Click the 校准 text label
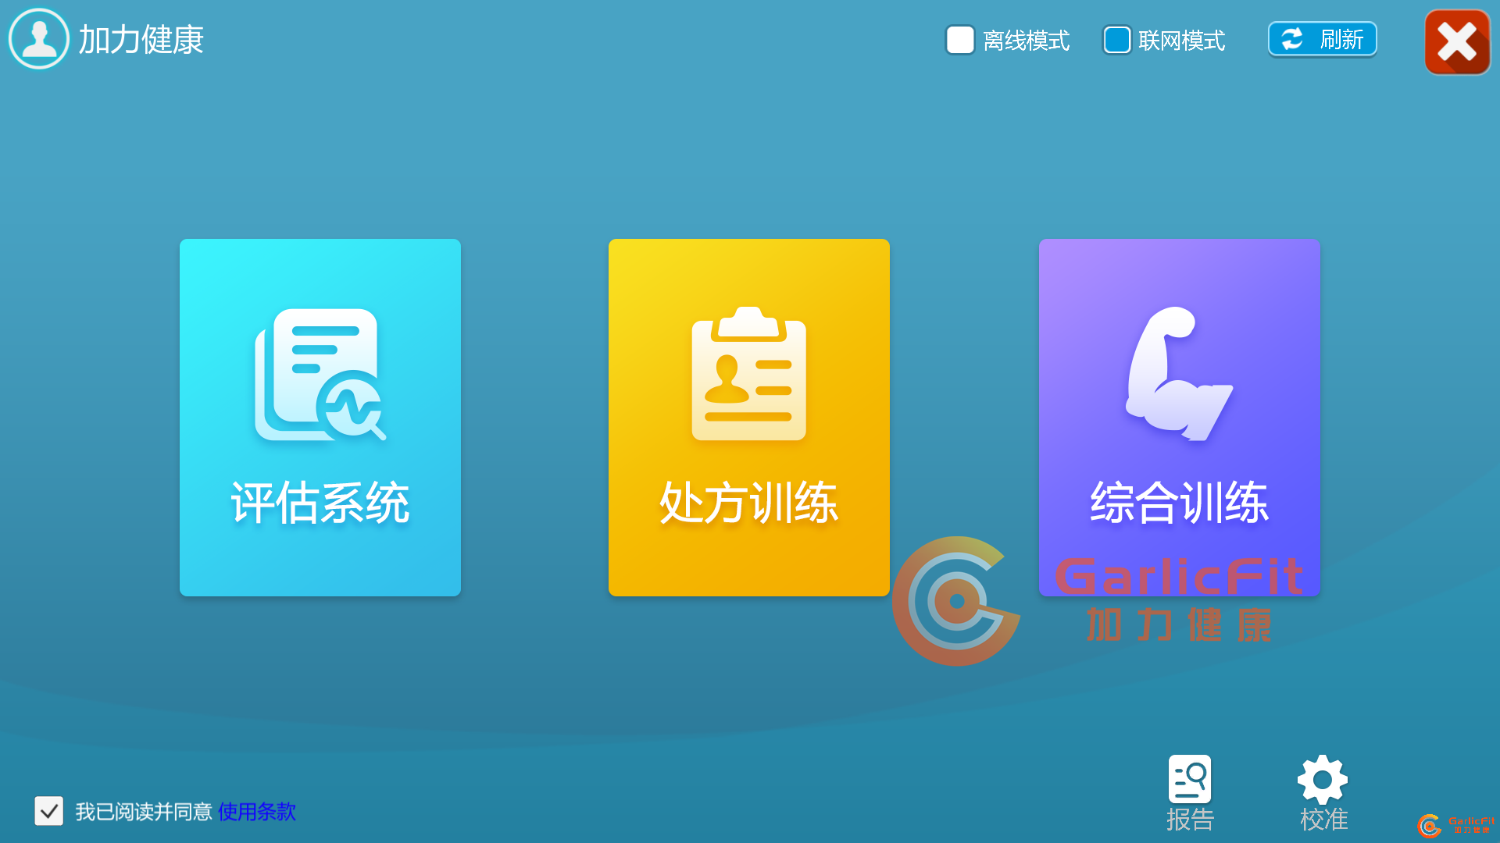Viewport: 1500px width, 843px height. [x=1323, y=819]
